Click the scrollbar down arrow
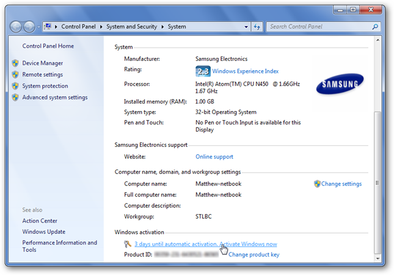This screenshot has width=394, height=275. 378,259
